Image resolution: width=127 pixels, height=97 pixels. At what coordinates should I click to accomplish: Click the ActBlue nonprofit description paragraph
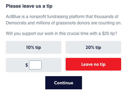63,20
